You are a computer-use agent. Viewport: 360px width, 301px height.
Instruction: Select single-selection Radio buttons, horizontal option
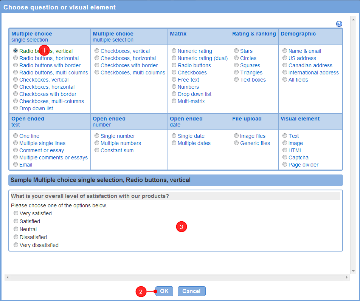click(x=16, y=58)
